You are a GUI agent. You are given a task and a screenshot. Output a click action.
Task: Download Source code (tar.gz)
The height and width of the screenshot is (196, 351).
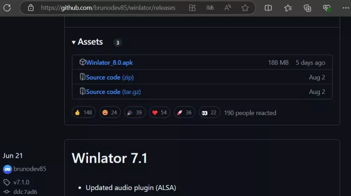pyautogui.click(x=113, y=92)
